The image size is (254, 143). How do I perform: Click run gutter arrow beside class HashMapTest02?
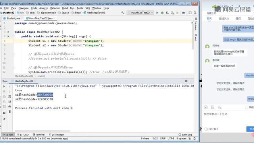[x=8, y=32]
